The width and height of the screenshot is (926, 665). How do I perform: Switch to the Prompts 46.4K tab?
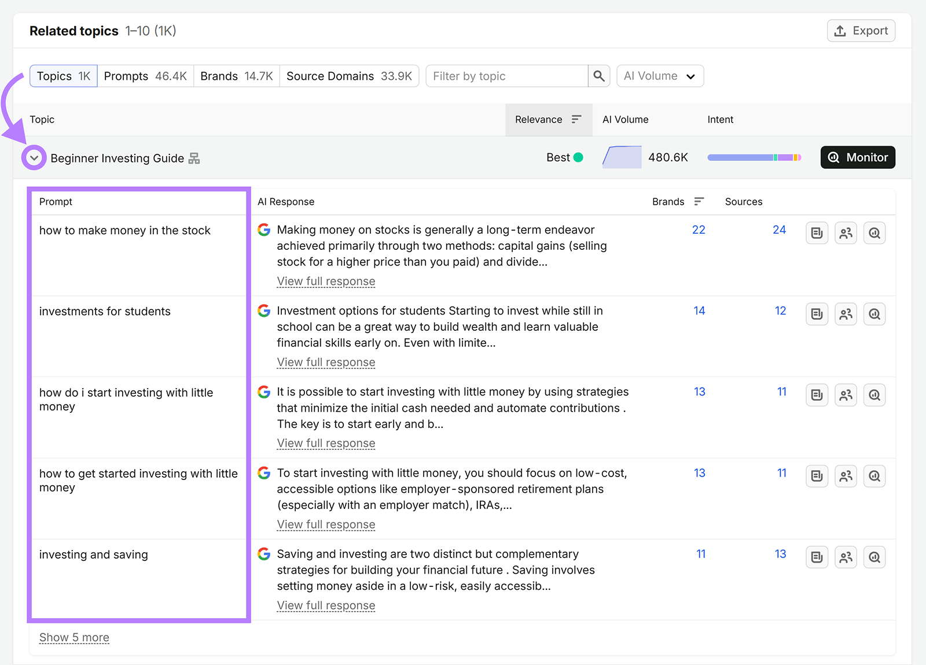coord(145,76)
